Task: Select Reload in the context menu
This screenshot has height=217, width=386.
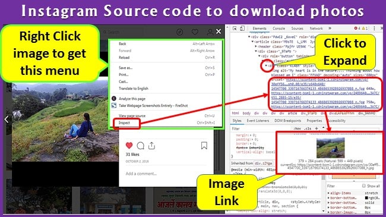Action: pyautogui.click(x=166, y=58)
